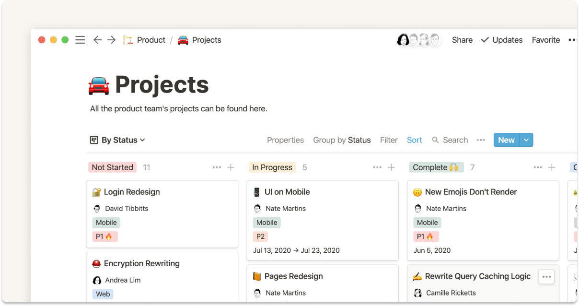Open options for Rewrite Query Caching Logic card
Image resolution: width=579 pixels, height=306 pixels.
pyautogui.click(x=546, y=277)
